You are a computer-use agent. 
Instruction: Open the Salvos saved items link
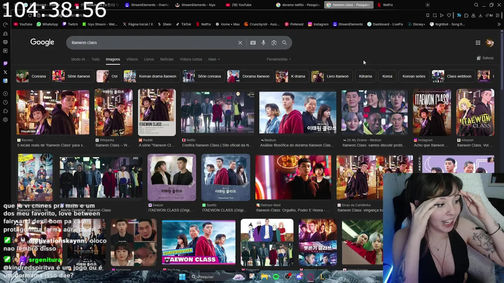click(485, 58)
